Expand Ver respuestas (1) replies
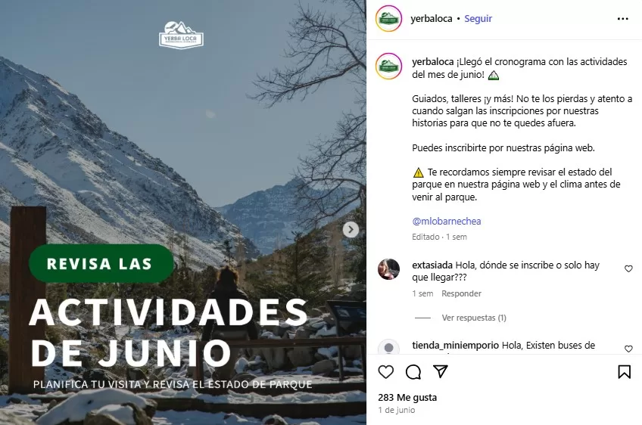 click(474, 318)
